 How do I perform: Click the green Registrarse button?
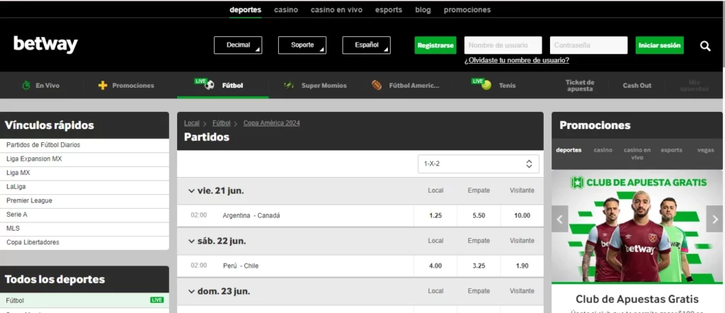(x=435, y=45)
